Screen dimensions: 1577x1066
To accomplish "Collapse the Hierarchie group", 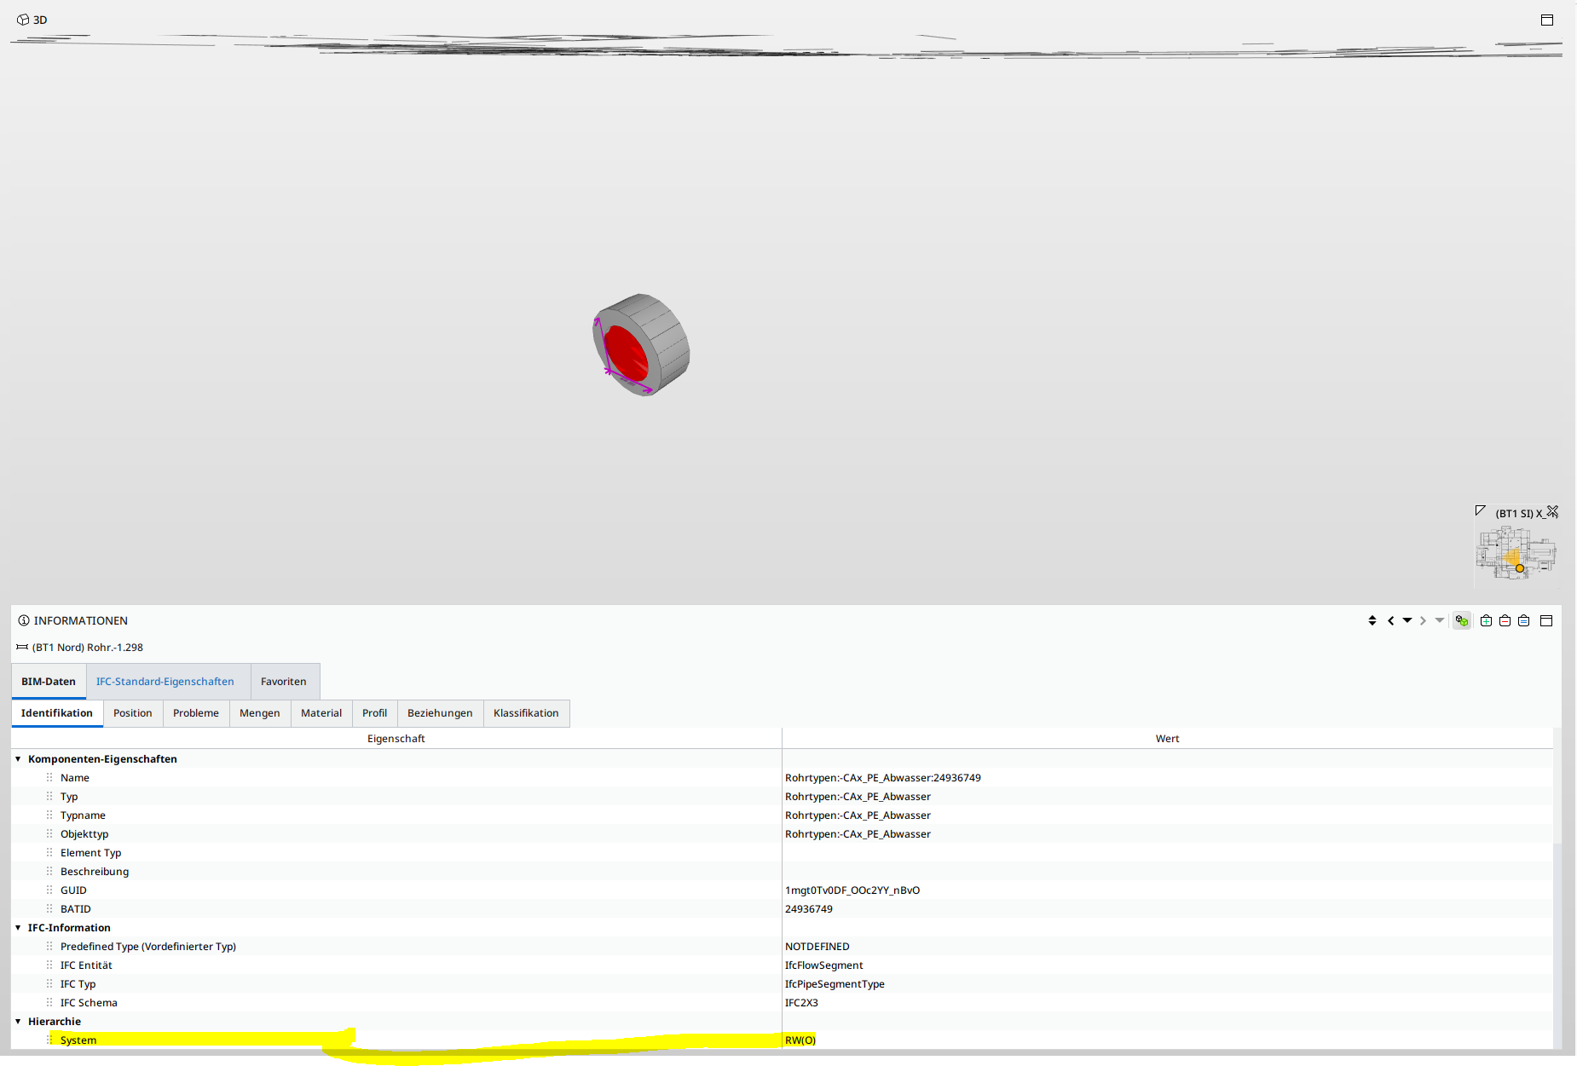I will coord(19,1022).
